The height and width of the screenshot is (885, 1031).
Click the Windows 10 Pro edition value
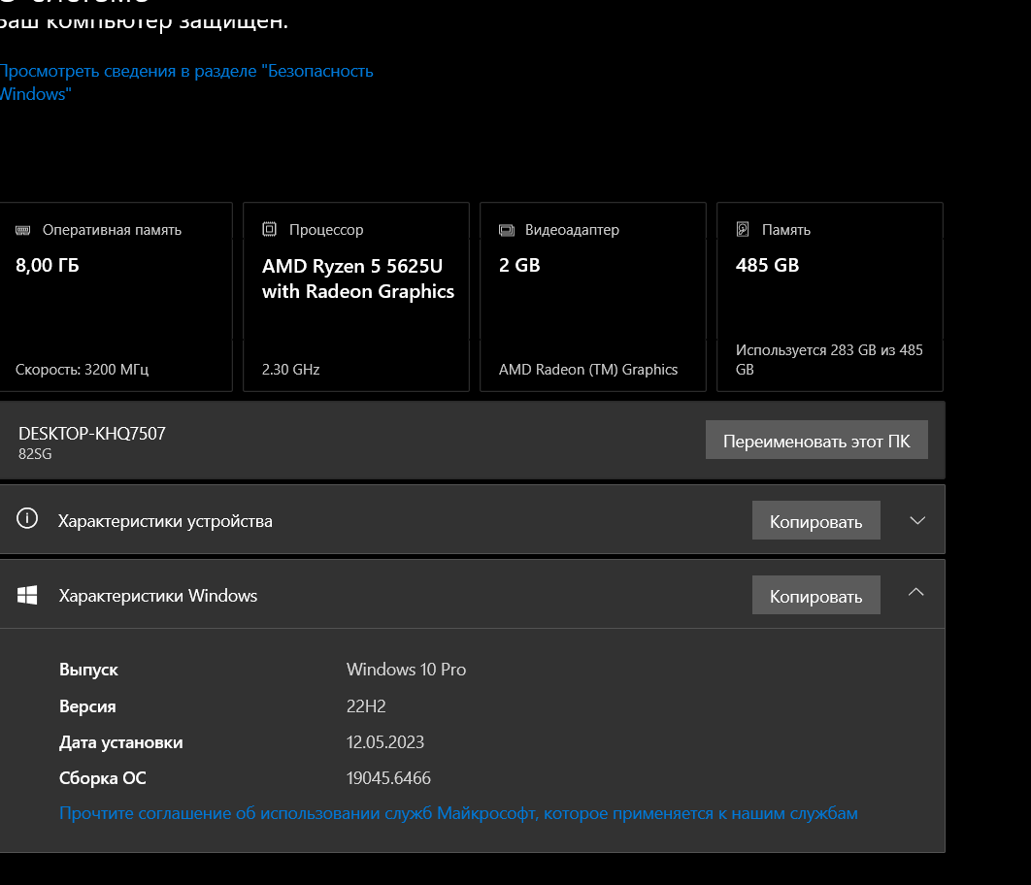(x=407, y=670)
